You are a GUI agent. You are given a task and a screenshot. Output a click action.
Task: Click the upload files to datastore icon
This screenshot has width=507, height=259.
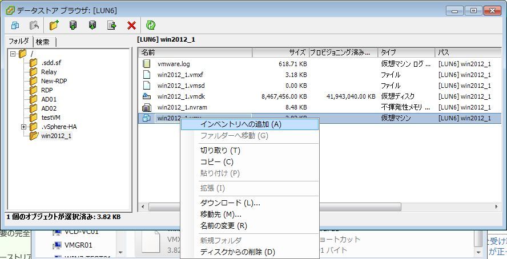click(x=74, y=25)
